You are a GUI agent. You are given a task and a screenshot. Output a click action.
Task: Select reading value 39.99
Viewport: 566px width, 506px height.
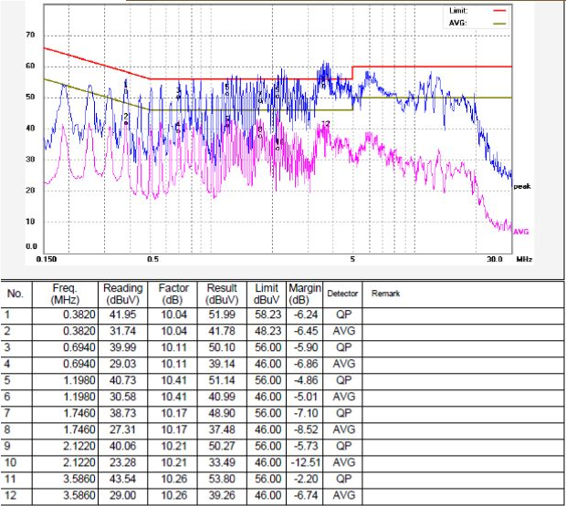[x=122, y=347]
